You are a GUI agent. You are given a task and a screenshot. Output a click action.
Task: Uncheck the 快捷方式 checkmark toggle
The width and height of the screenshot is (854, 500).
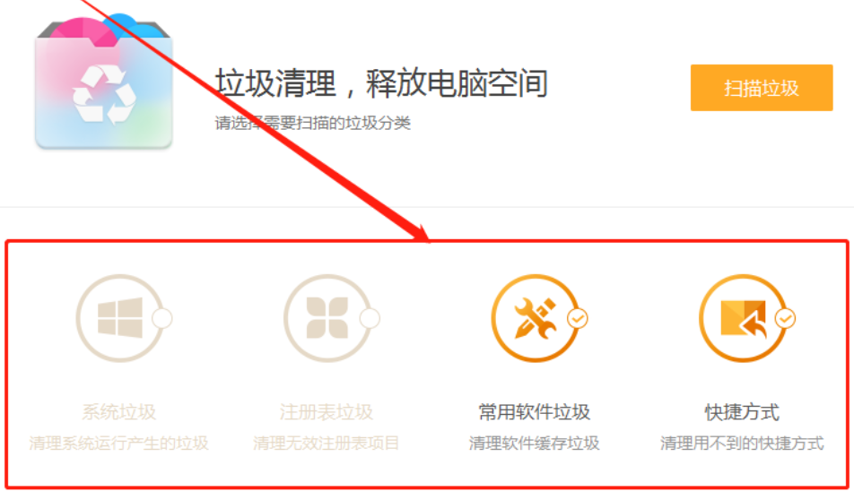tap(786, 318)
